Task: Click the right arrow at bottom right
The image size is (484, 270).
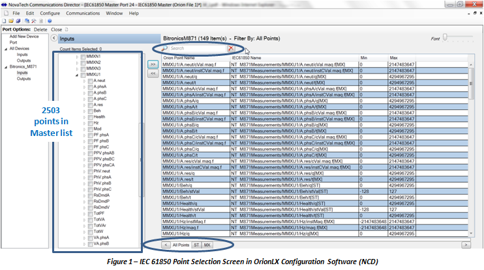Action: click(466, 245)
